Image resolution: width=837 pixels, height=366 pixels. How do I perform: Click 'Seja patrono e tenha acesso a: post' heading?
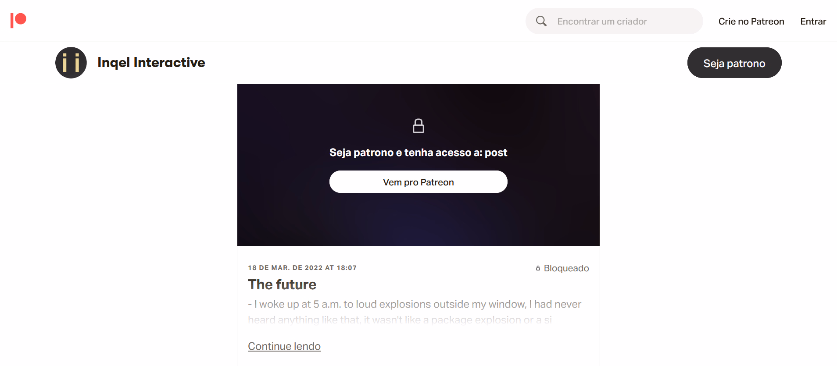pyautogui.click(x=418, y=153)
